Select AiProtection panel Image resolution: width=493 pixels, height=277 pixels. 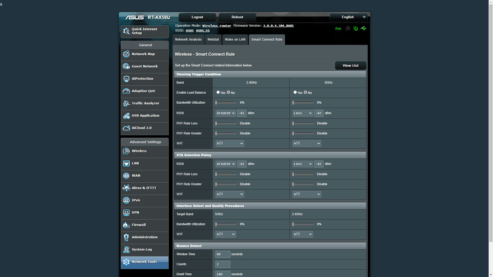(x=145, y=78)
